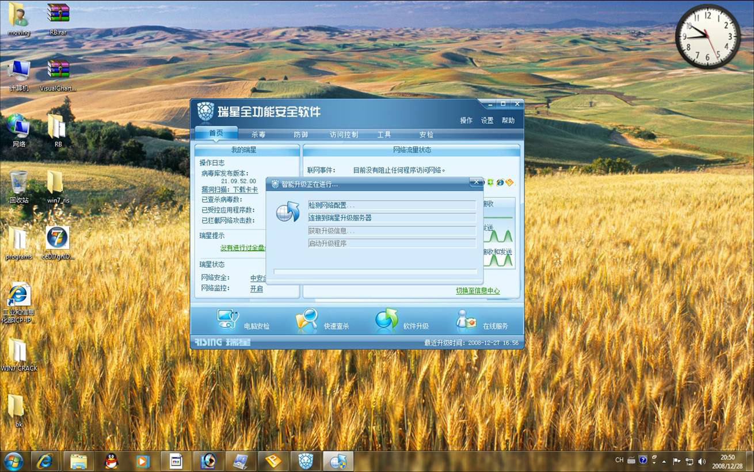Click the IE browser icon in the network panel
The image size is (754, 472).
tap(500, 182)
